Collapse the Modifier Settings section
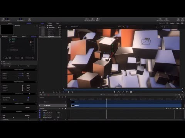Screen dimensions: 185x138 (2, 64)
